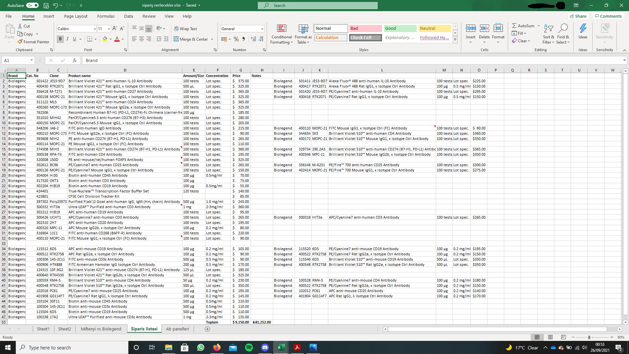Click the Share button
Screen dimensions: 629x354
(578, 16)
